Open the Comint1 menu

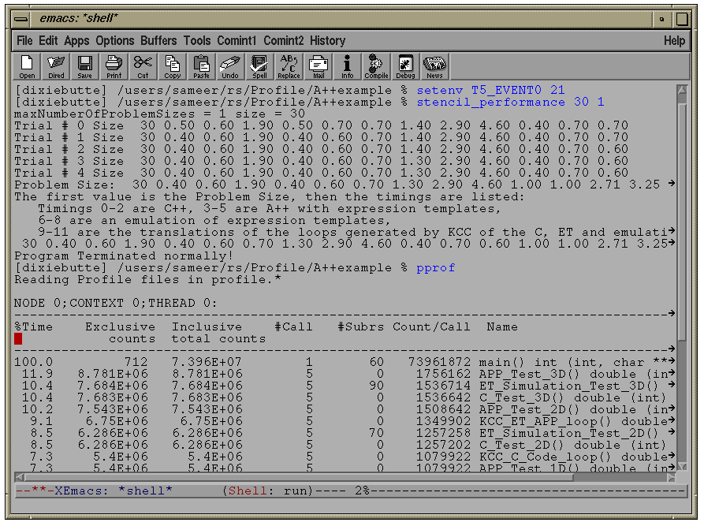point(237,41)
